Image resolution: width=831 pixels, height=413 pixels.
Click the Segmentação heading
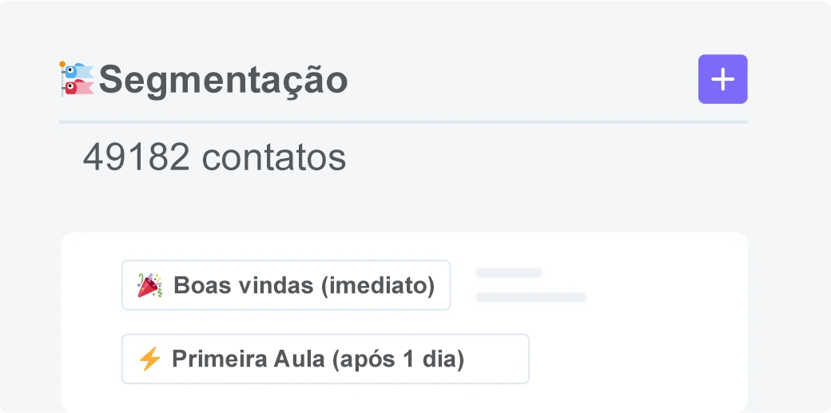pyautogui.click(x=223, y=80)
